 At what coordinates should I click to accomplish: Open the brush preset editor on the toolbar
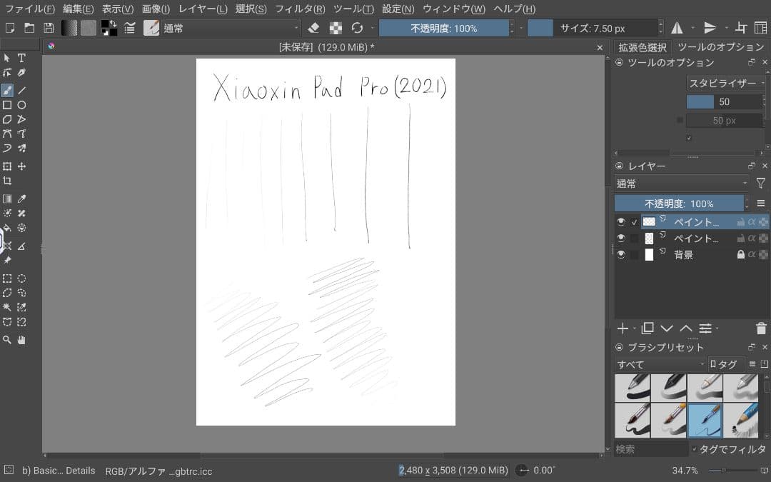[152, 29]
